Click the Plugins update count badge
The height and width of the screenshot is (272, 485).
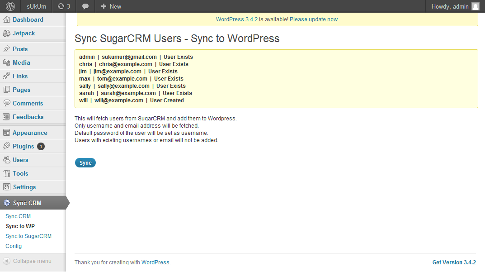41,146
